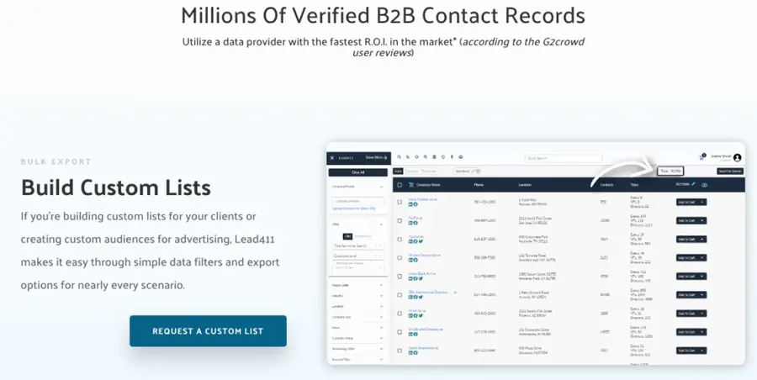757x380 pixels.
Task: Expand the Location filter section
Action: coord(381,307)
